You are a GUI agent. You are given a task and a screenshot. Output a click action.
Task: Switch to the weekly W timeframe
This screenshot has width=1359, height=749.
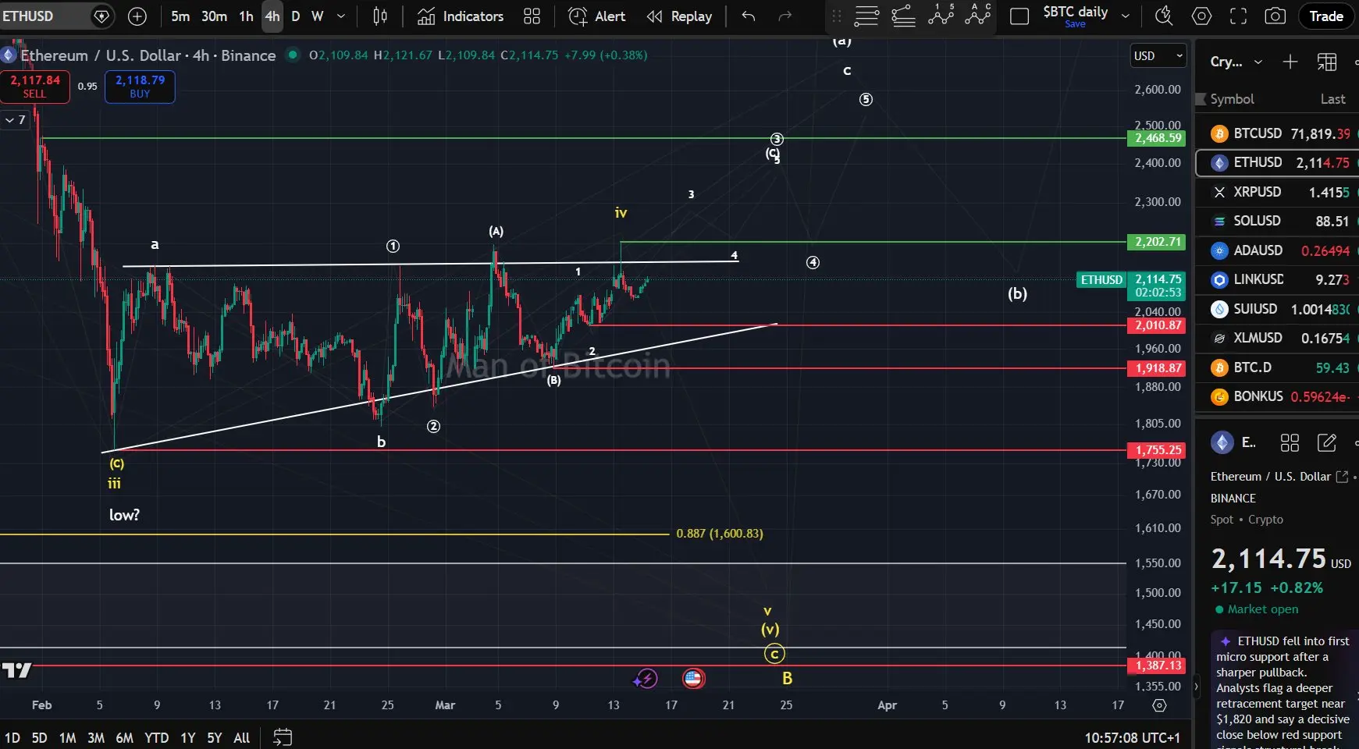317,16
